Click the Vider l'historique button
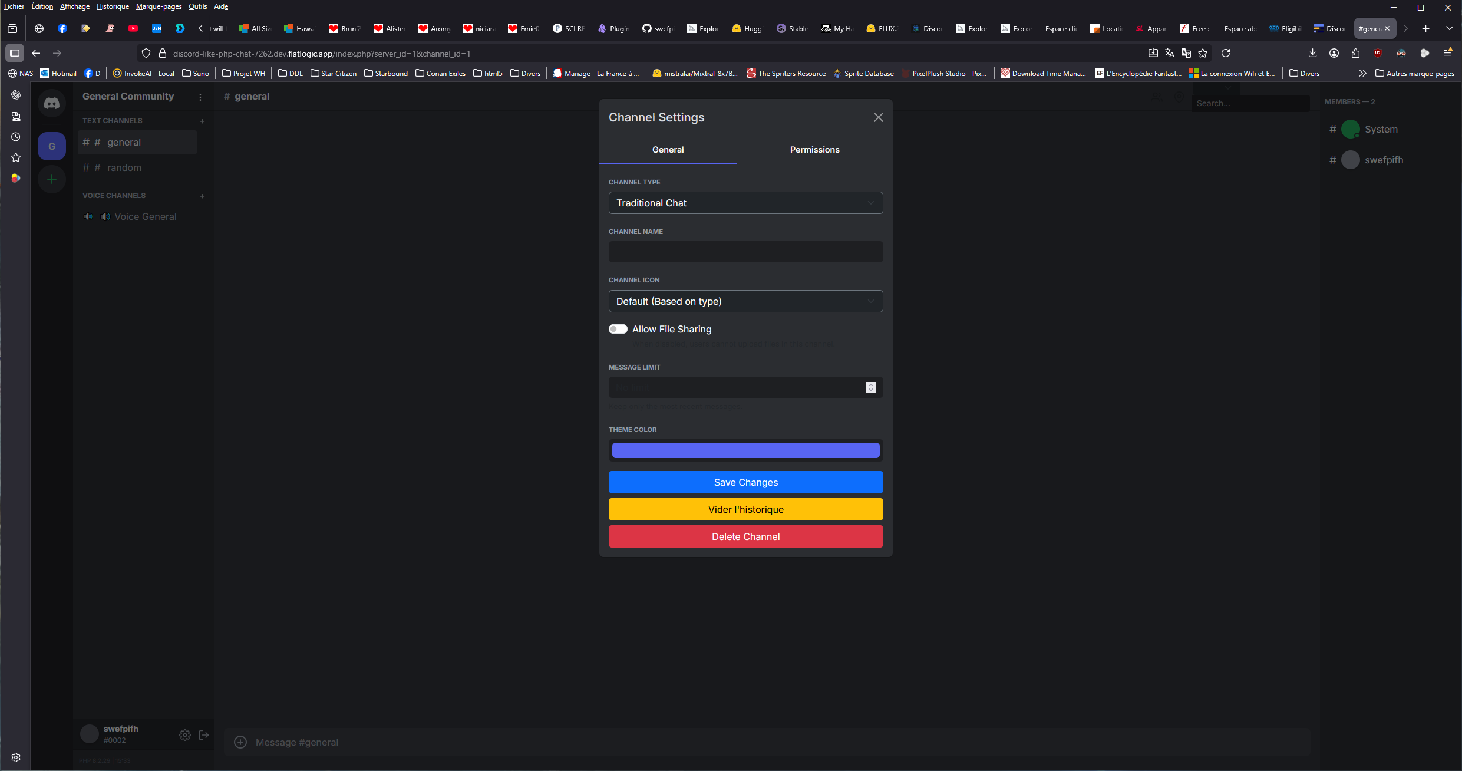 click(x=745, y=509)
